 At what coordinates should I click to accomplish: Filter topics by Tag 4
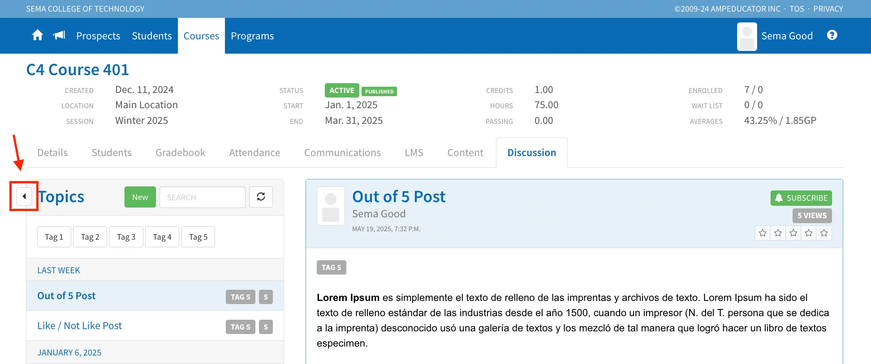(x=162, y=237)
